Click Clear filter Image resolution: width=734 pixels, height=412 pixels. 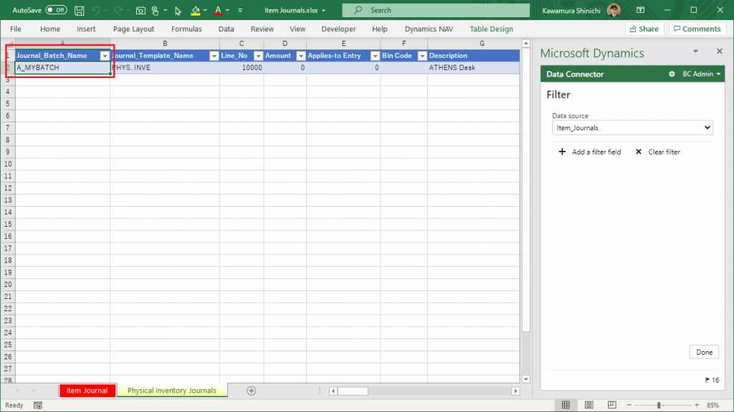[658, 152]
